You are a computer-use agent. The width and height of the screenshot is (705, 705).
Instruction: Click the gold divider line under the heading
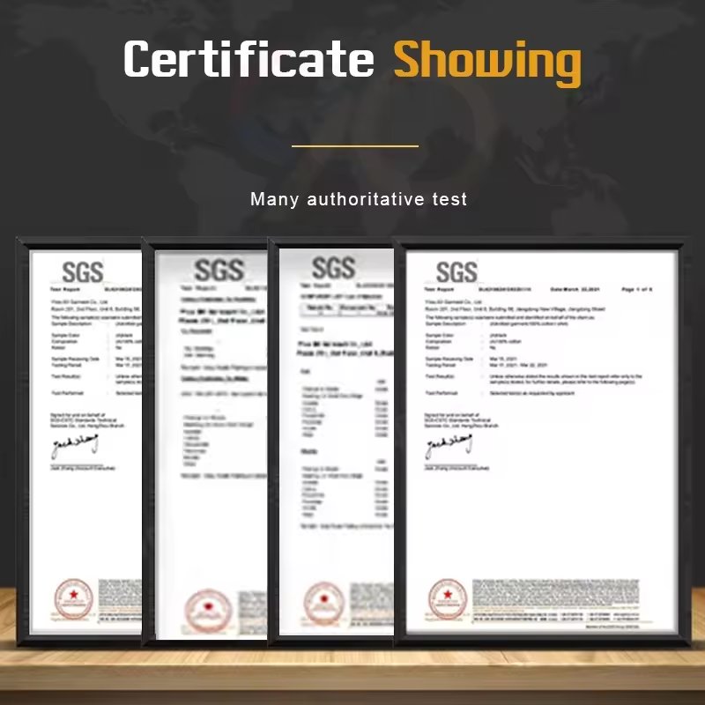click(355, 145)
